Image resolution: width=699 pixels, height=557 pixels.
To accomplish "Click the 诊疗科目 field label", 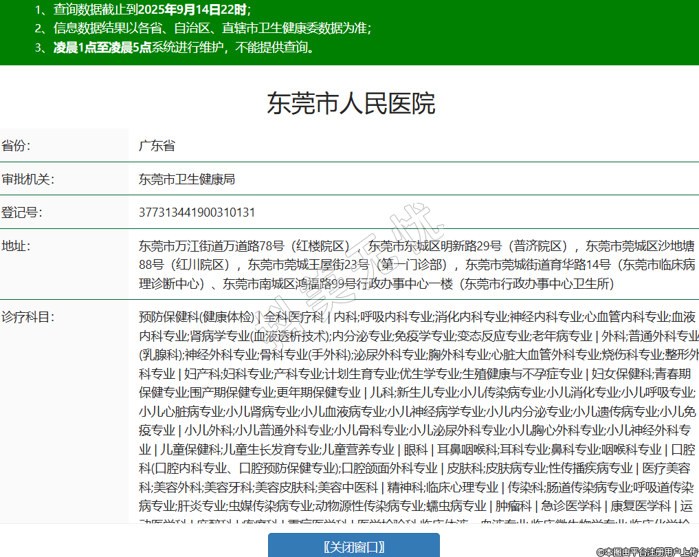I will click(27, 317).
